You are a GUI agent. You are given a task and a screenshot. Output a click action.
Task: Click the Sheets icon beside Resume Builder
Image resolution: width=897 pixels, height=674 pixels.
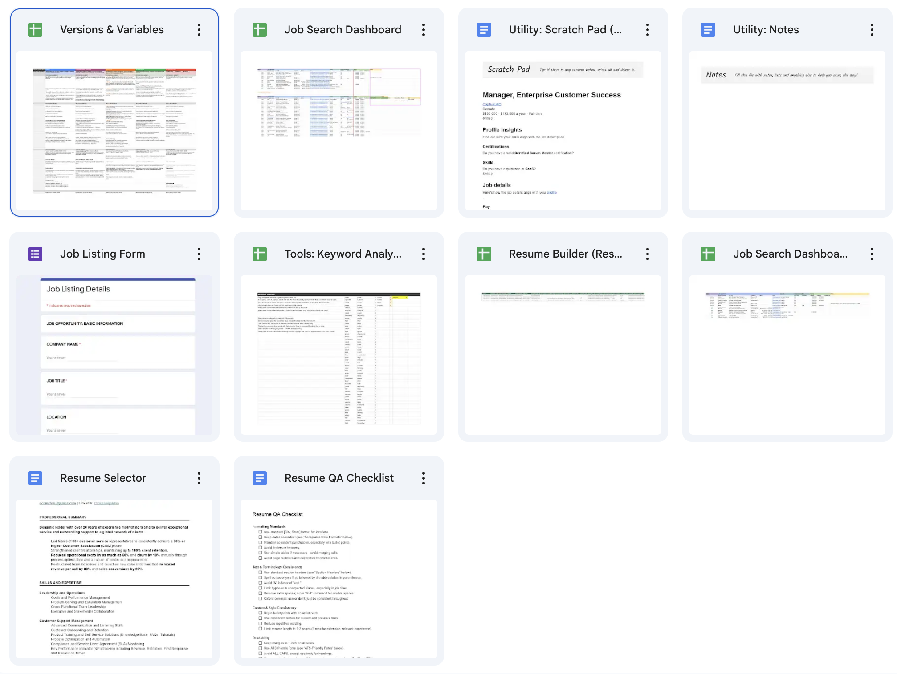(x=484, y=254)
